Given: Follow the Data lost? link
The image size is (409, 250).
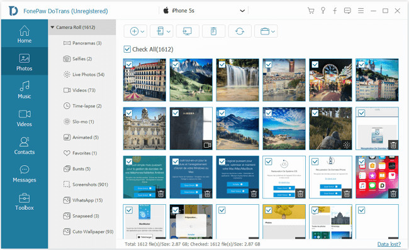Looking at the screenshot, I should [x=389, y=244].
